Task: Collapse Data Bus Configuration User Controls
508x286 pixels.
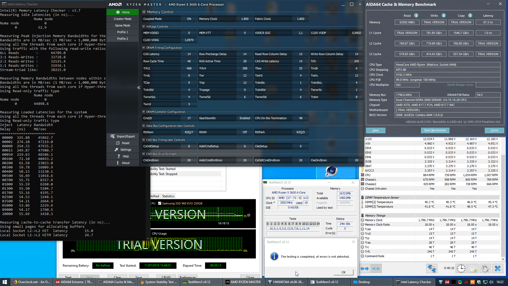Action: (144, 126)
